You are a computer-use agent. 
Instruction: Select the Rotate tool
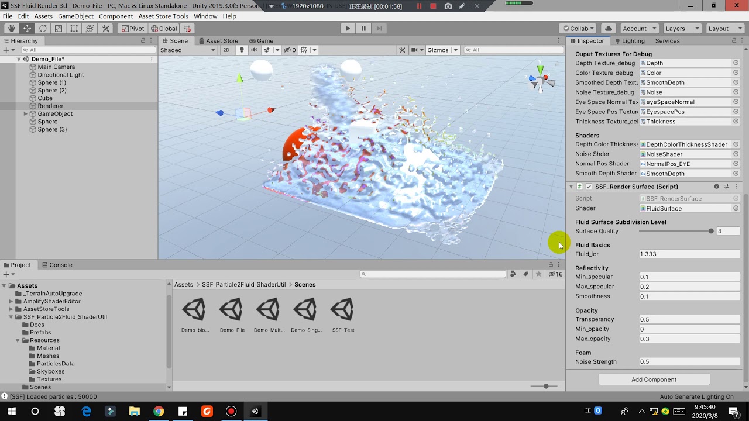point(43,29)
